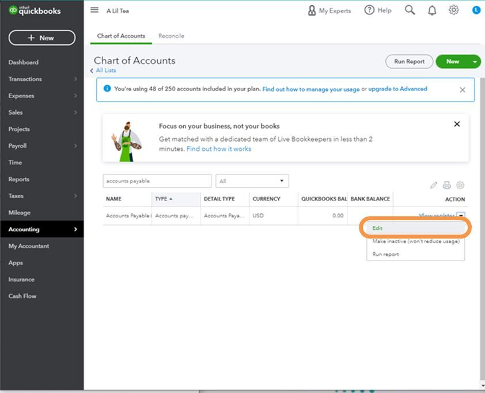The width and height of the screenshot is (485, 393).
Task: Toggle the action dropdown arrow beside View register
Action: click(x=461, y=216)
